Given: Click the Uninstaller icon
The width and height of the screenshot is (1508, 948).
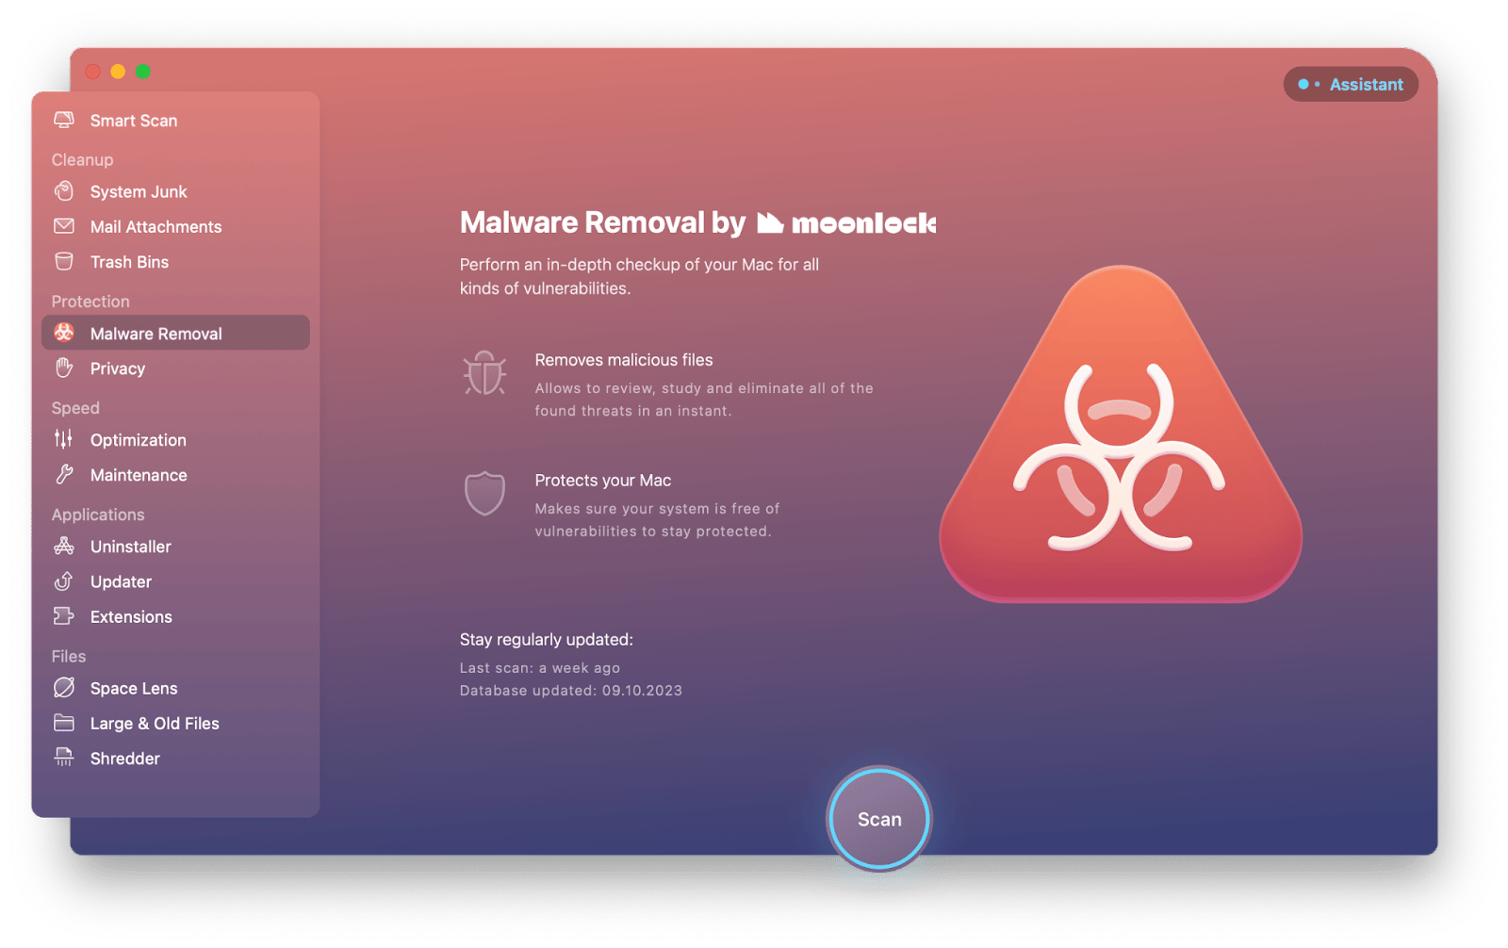Looking at the screenshot, I should pos(64,546).
